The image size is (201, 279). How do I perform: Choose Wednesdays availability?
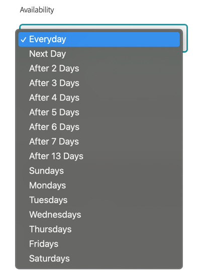pyautogui.click(x=99, y=215)
